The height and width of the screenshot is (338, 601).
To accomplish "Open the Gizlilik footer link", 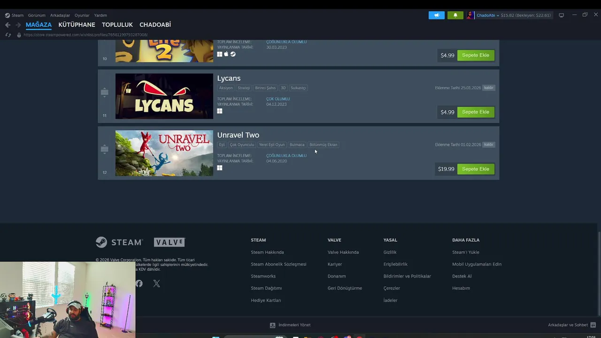I will coord(390,252).
